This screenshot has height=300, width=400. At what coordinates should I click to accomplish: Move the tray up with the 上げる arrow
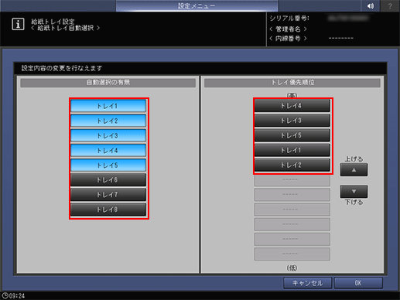coord(354,170)
